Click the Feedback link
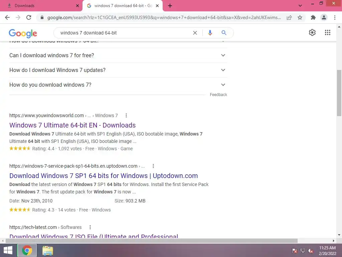 (218, 95)
